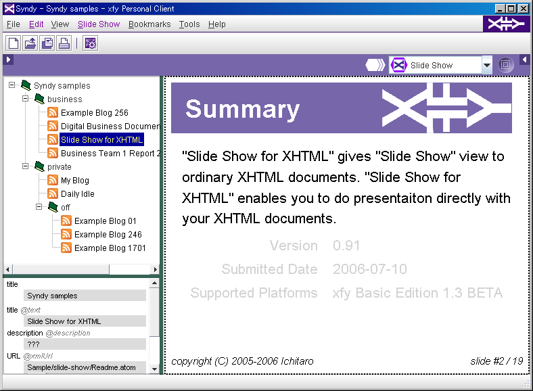Open the Tools menu
The image size is (533, 391).
[189, 24]
